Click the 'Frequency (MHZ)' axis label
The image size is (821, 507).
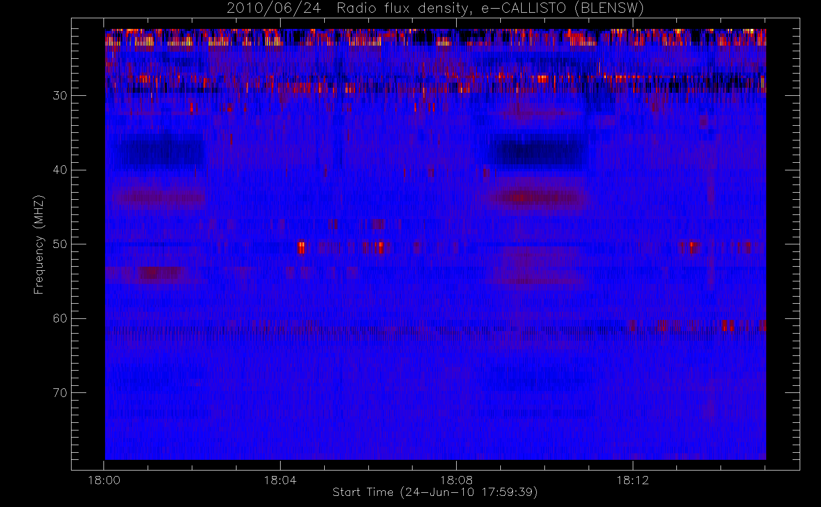[39, 244]
